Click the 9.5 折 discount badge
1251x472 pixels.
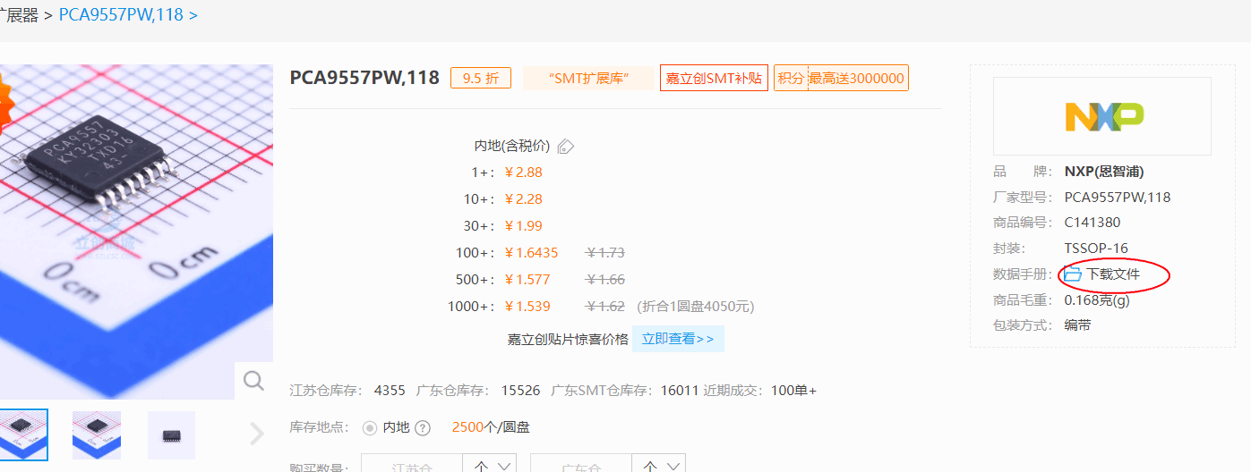click(481, 78)
